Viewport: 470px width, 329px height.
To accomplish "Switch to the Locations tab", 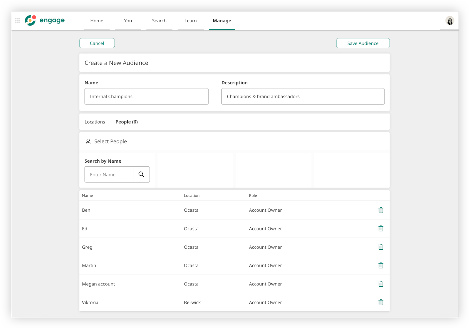I will tap(95, 122).
